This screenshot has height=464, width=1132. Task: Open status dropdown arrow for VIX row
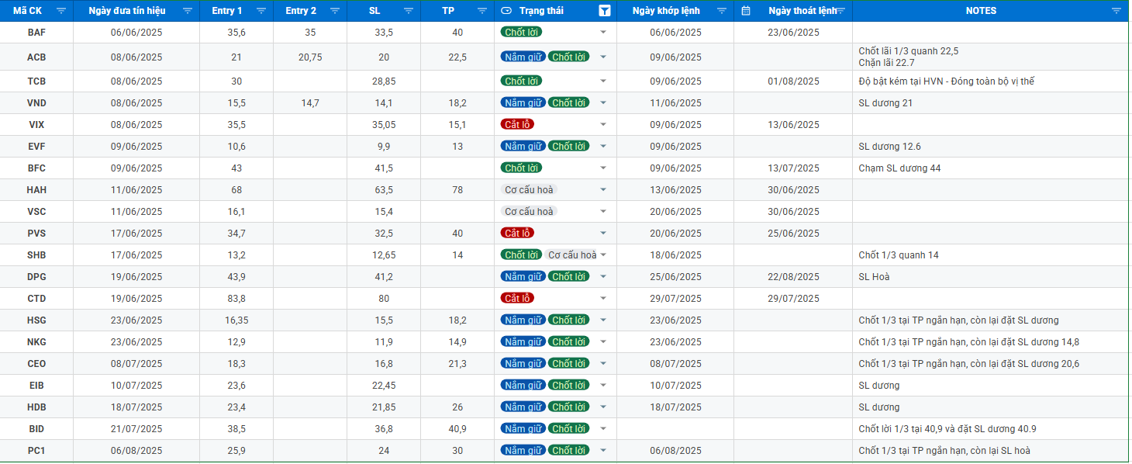603,125
